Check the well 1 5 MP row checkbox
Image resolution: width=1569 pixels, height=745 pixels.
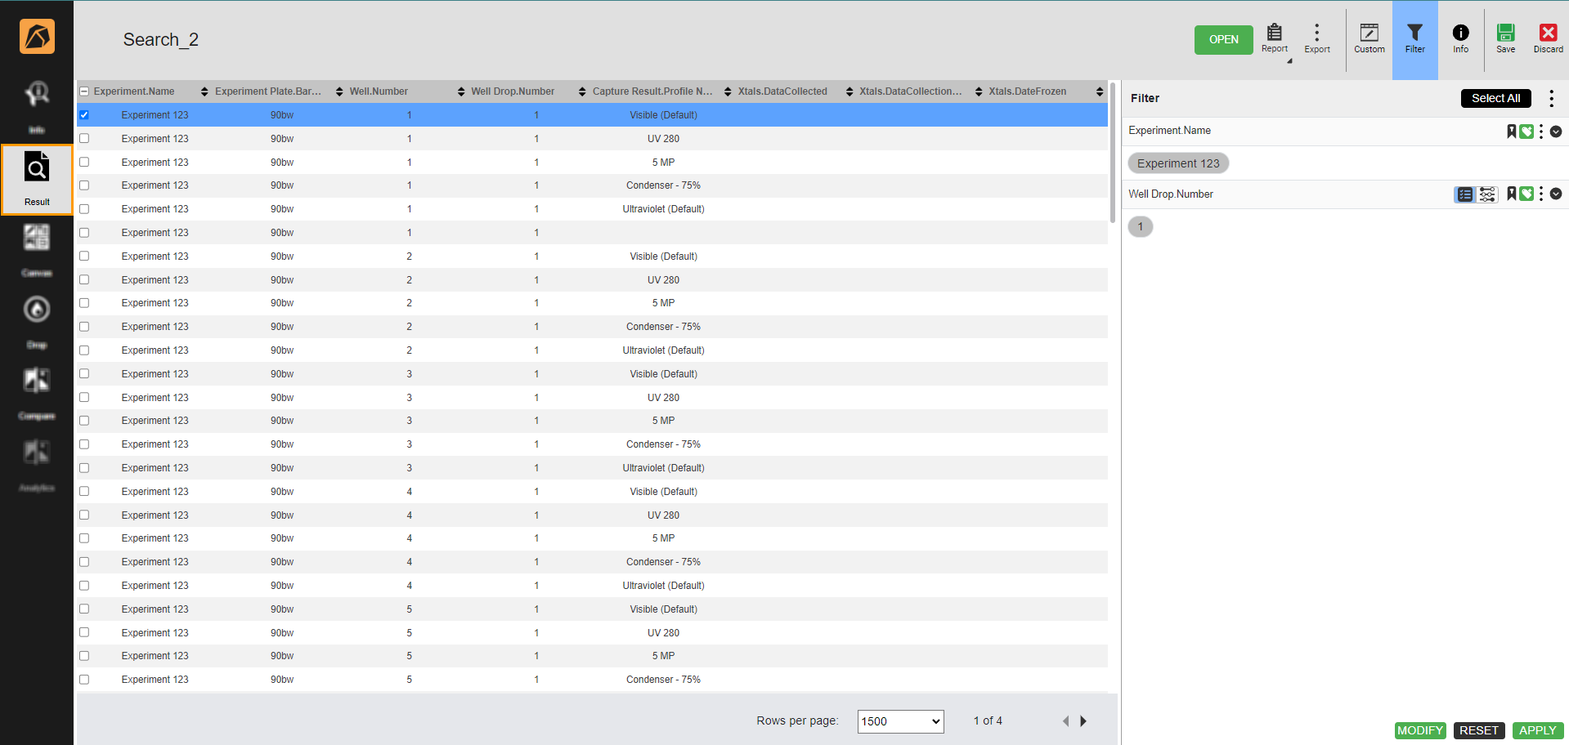pos(84,162)
